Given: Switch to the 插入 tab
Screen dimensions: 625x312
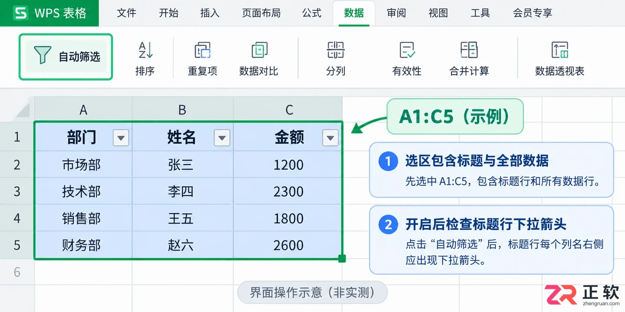Looking at the screenshot, I should click(210, 13).
